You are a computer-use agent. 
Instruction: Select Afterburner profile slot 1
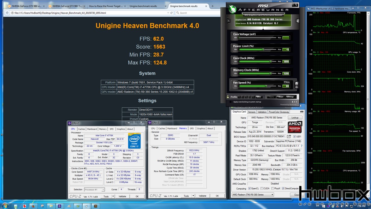pyautogui.click(x=239, y=97)
